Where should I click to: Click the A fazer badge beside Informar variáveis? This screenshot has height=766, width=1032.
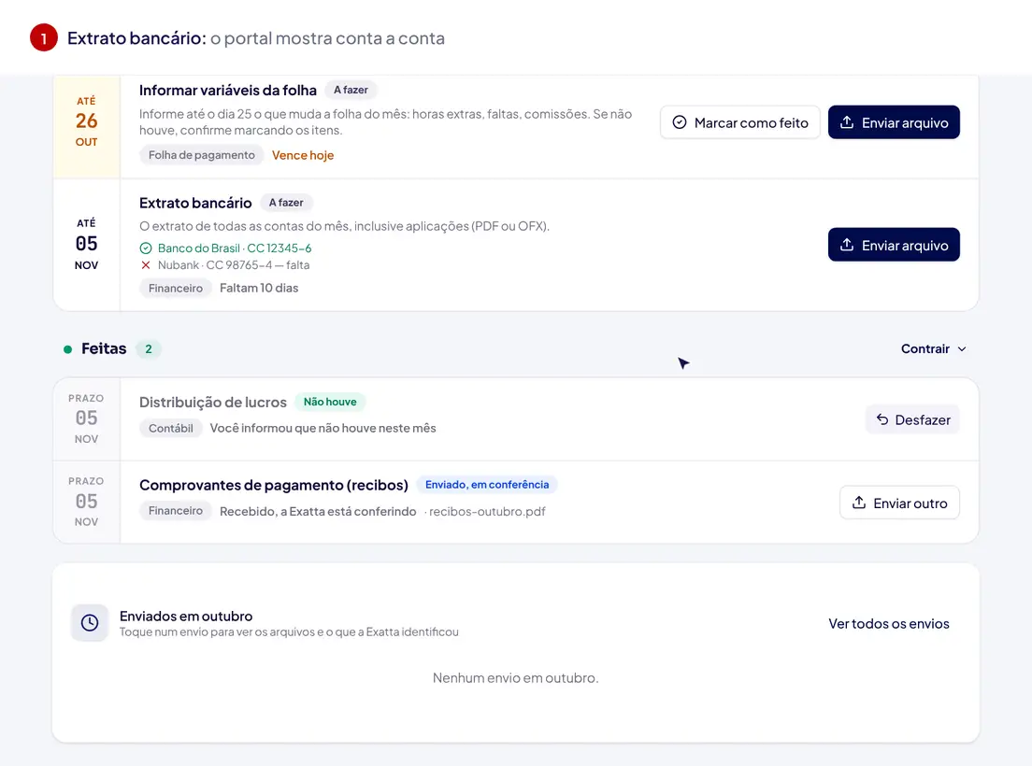click(351, 90)
